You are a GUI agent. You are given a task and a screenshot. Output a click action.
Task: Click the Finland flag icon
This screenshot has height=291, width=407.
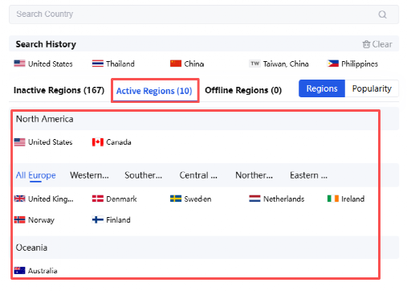(x=98, y=220)
